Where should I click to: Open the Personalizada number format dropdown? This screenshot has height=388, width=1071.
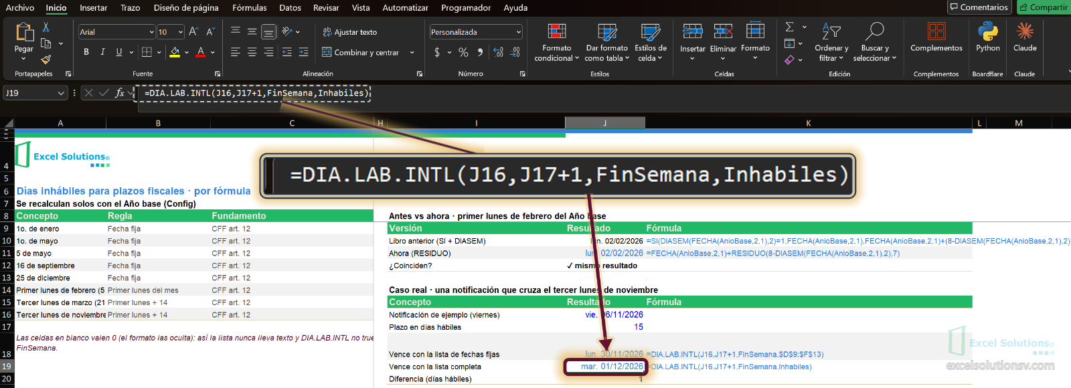[519, 32]
